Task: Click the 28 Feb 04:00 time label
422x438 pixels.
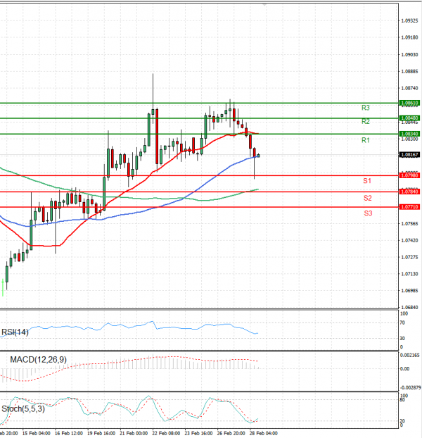Action: [263, 433]
